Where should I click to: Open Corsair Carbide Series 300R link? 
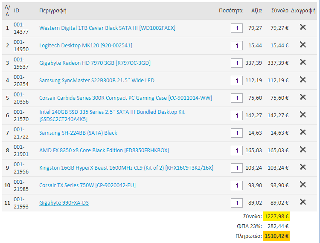[x=125, y=98]
